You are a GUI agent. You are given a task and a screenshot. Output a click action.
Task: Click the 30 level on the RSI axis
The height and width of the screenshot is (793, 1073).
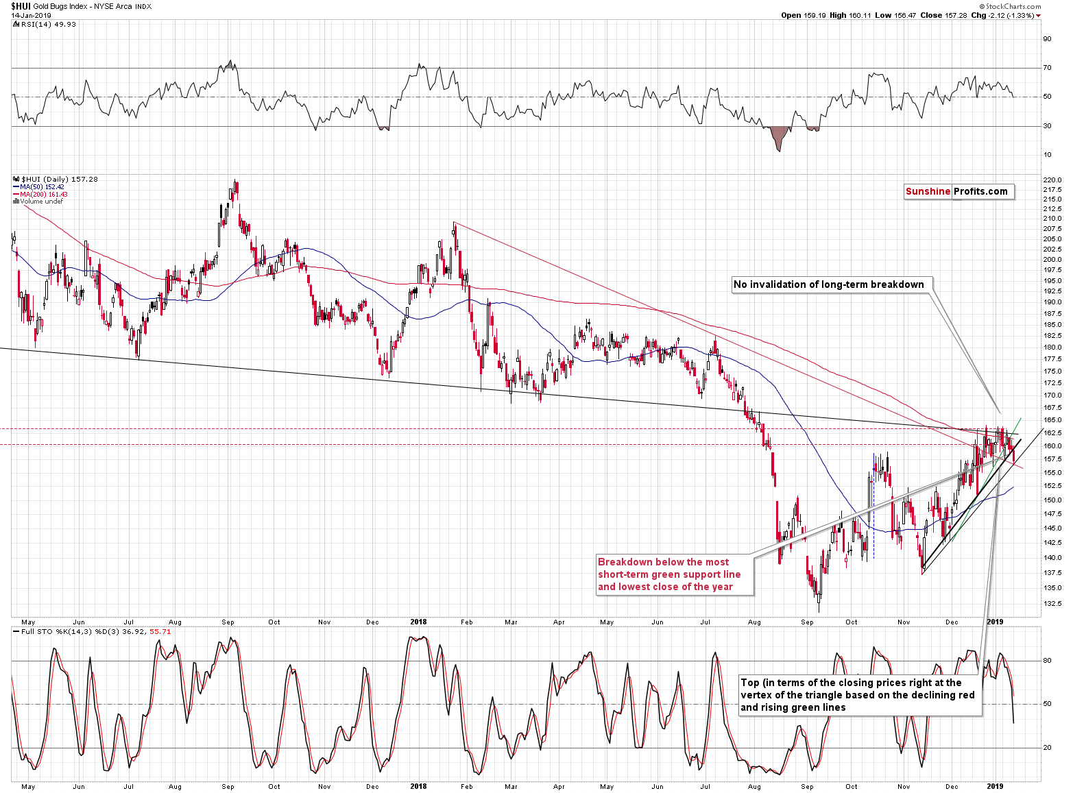click(x=1047, y=126)
